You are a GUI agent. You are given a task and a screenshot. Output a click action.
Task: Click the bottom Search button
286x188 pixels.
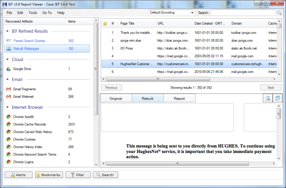pyautogui.click(x=106, y=175)
